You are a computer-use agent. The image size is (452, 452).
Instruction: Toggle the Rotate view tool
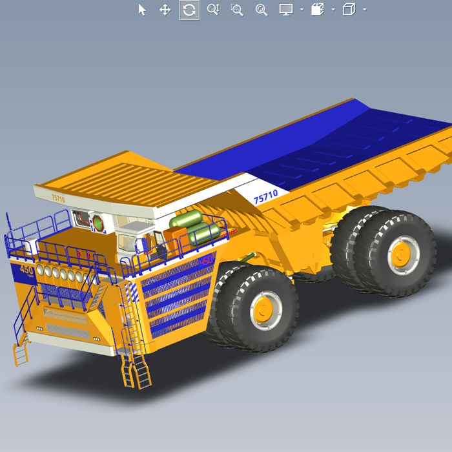189,10
